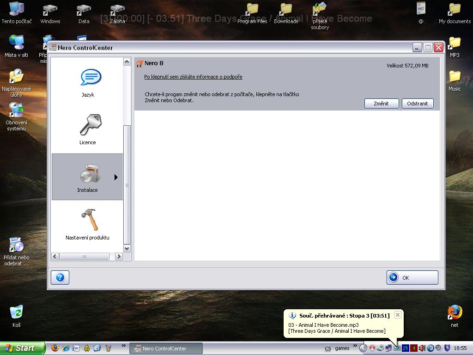Select the Místa v síti desktop icon
Screen dimensions: 473x355
pyautogui.click(x=16, y=47)
